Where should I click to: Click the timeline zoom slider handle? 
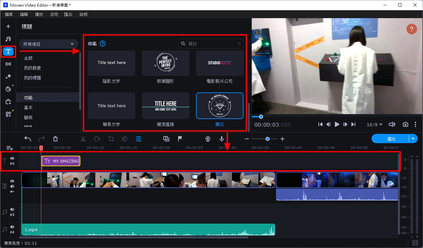point(268,139)
